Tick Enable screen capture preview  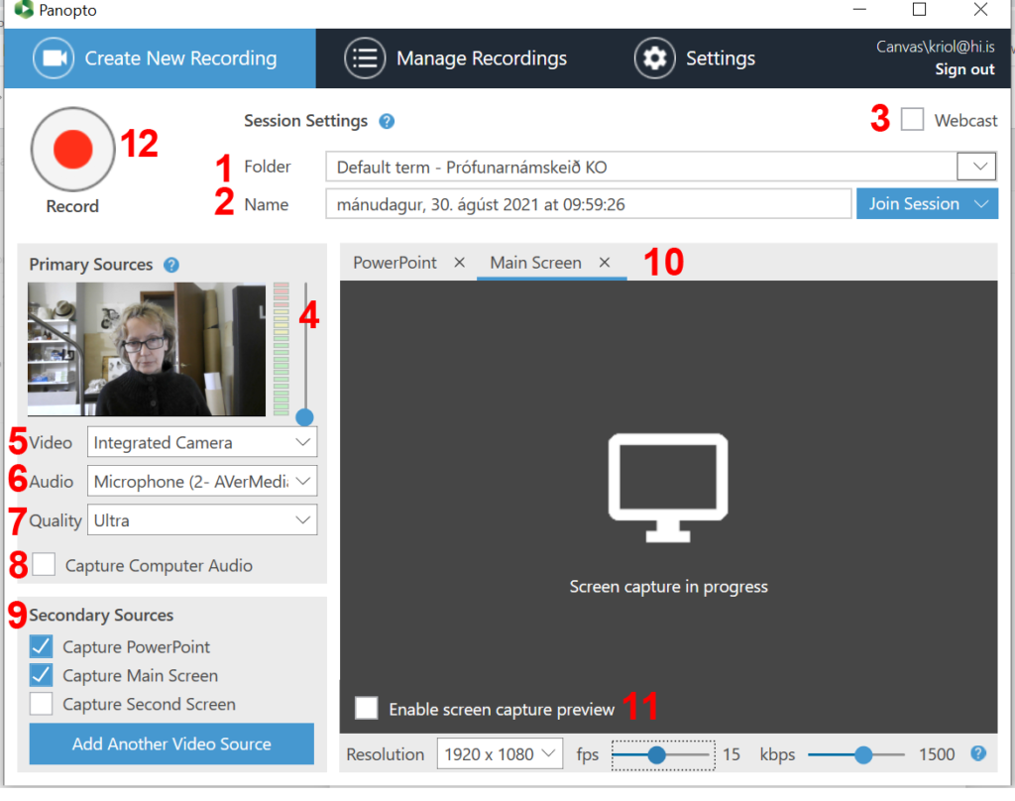[x=367, y=708]
